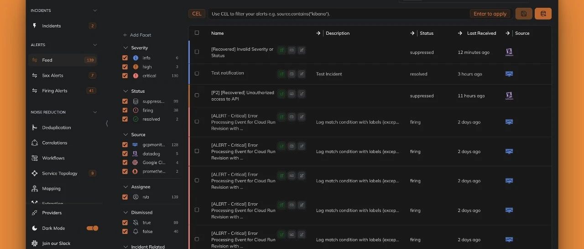The height and width of the screenshot is (249, 584).
Task: Click the suppress... status facet label
Action: point(153,101)
